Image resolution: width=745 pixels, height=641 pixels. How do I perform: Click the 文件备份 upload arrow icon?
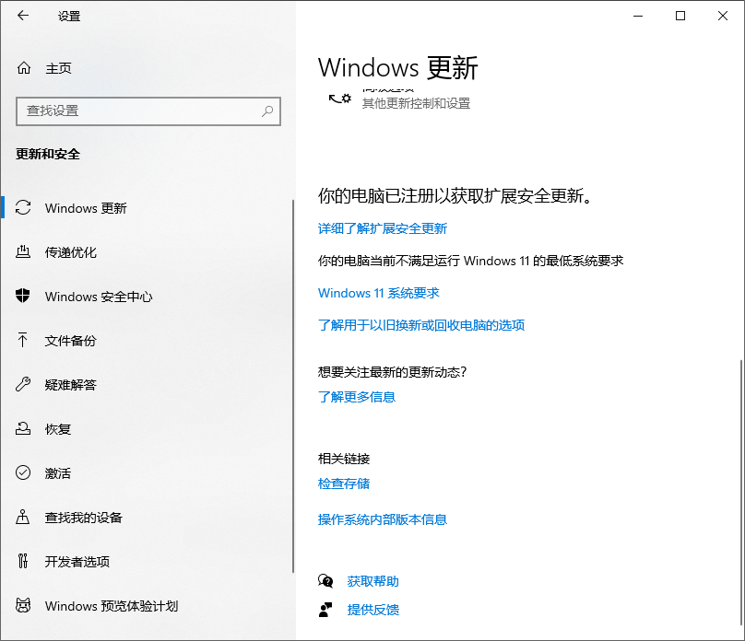click(x=23, y=340)
